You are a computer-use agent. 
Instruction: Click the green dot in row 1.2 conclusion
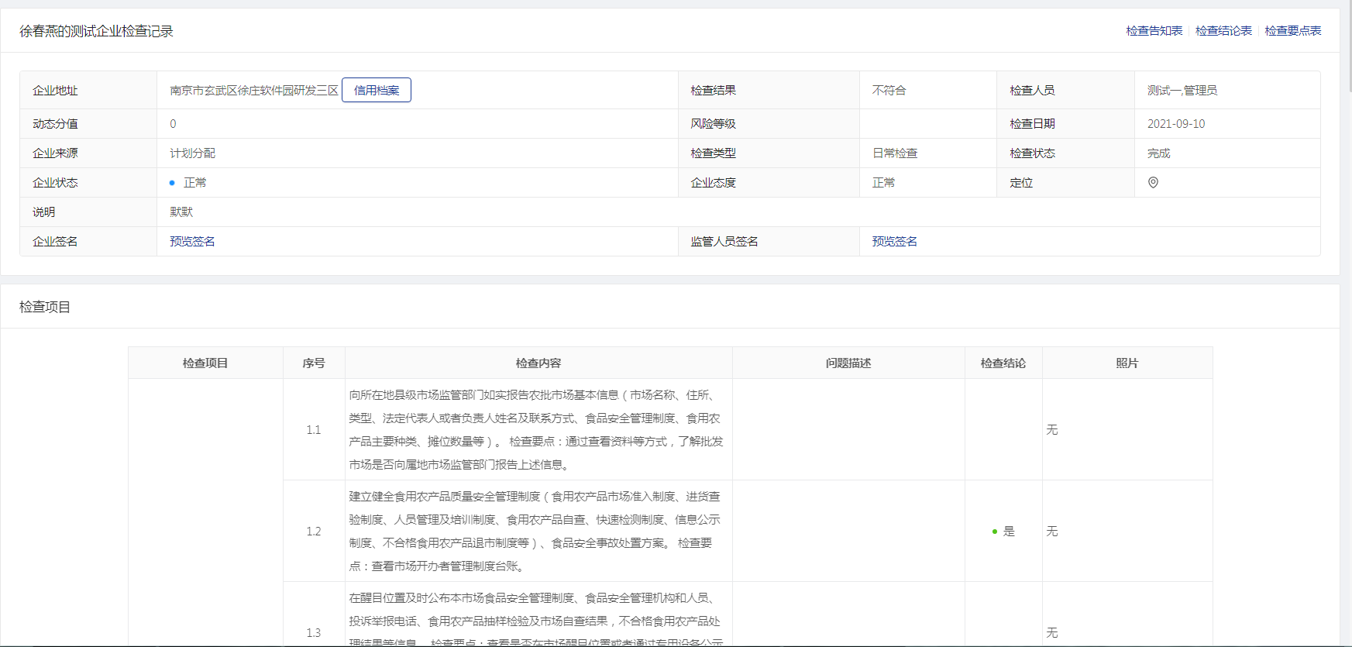pos(994,532)
